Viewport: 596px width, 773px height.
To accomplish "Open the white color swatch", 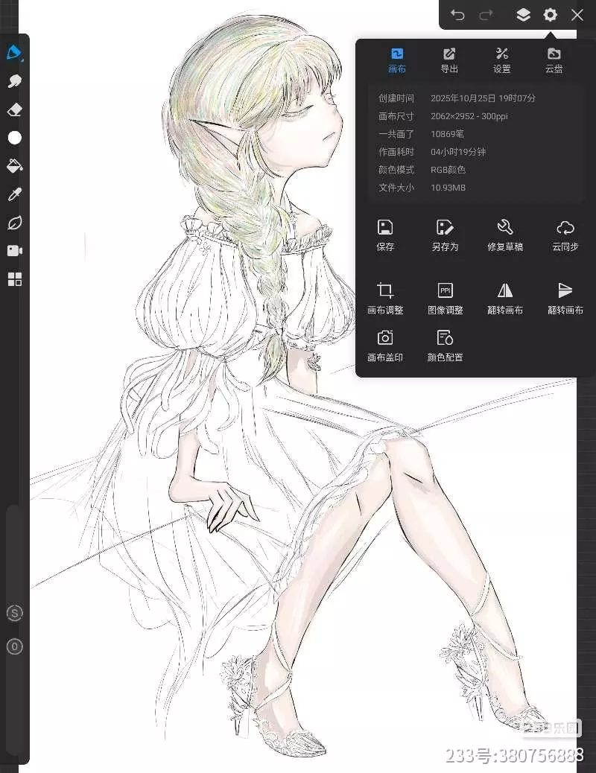I will click(x=14, y=138).
